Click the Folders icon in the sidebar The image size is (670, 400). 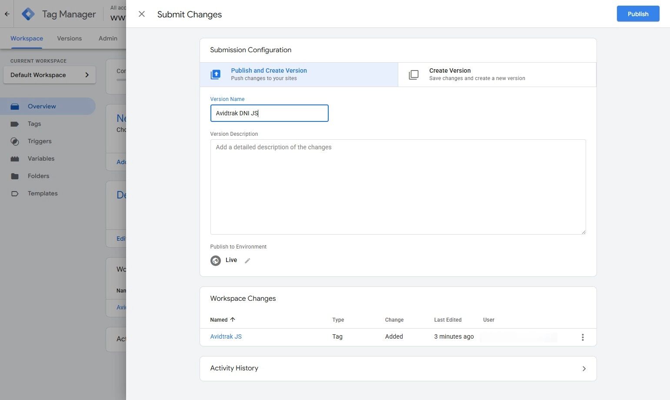pyautogui.click(x=15, y=176)
